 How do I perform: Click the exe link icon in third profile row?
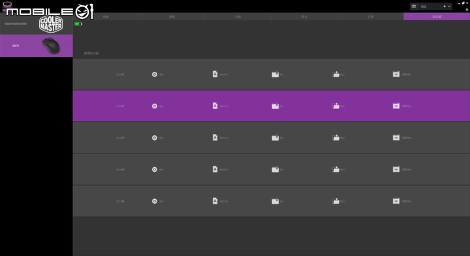tap(396, 138)
